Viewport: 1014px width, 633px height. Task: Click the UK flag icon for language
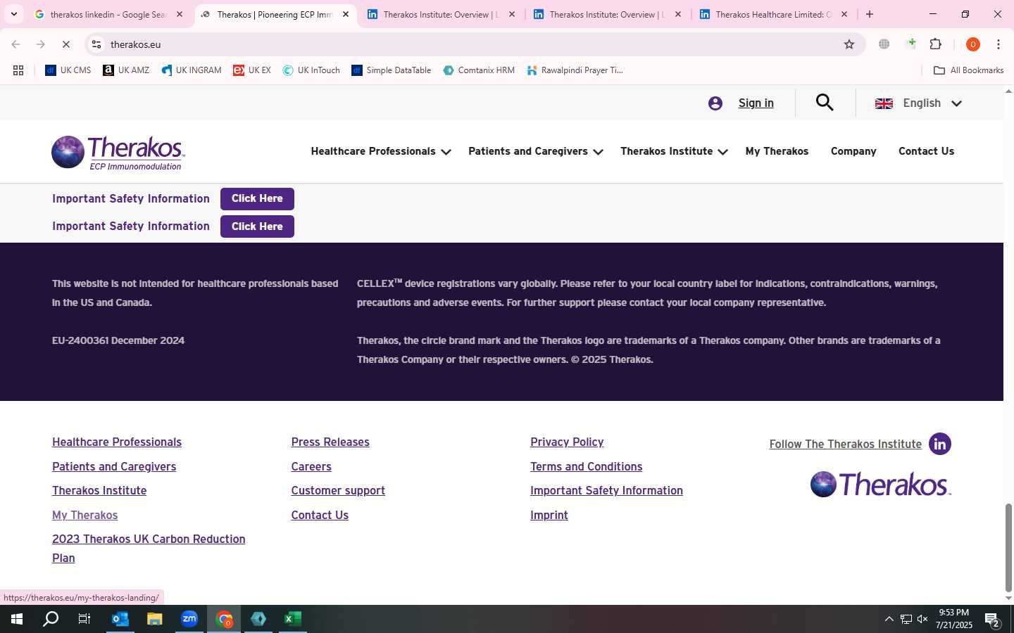pos(884,103)
